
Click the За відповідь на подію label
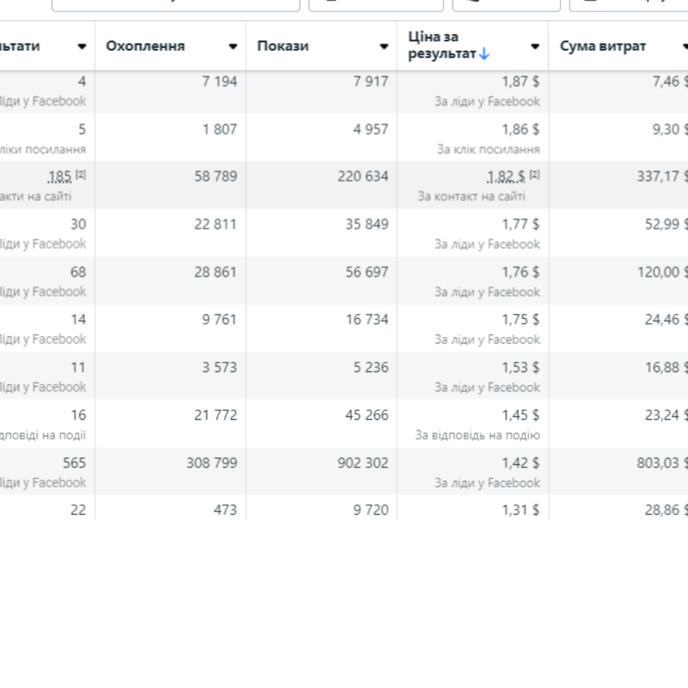[x=478, y=435]
